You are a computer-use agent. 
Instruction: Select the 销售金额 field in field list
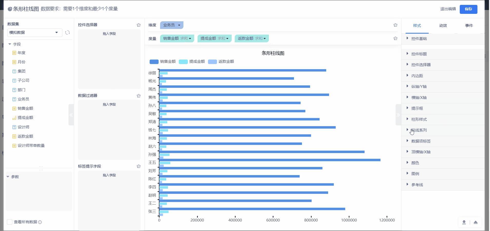tap(25, 108)
